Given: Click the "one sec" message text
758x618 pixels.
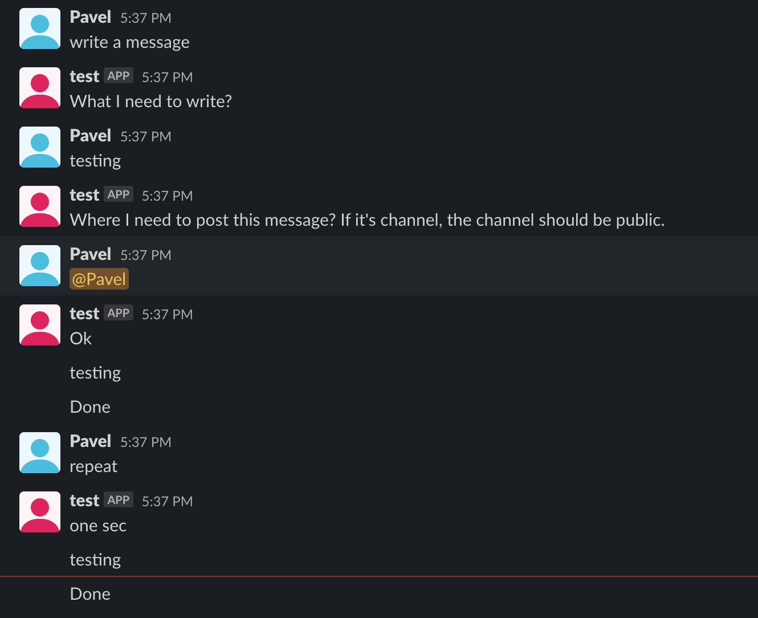Looking at the screenshot, I should tap(98, 526).
